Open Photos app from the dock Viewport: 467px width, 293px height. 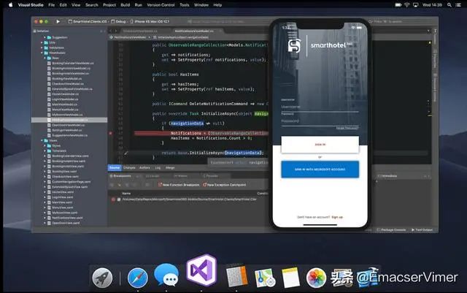click(316, 278)
